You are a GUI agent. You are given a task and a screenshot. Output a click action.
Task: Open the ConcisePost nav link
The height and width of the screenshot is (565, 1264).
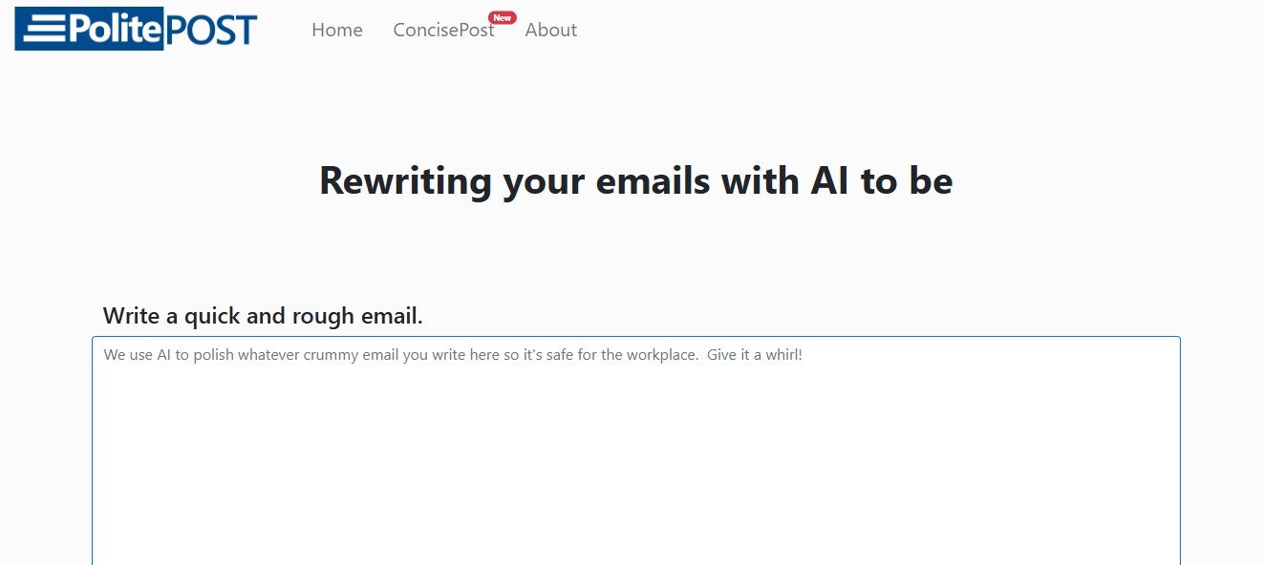pos(443,31)
